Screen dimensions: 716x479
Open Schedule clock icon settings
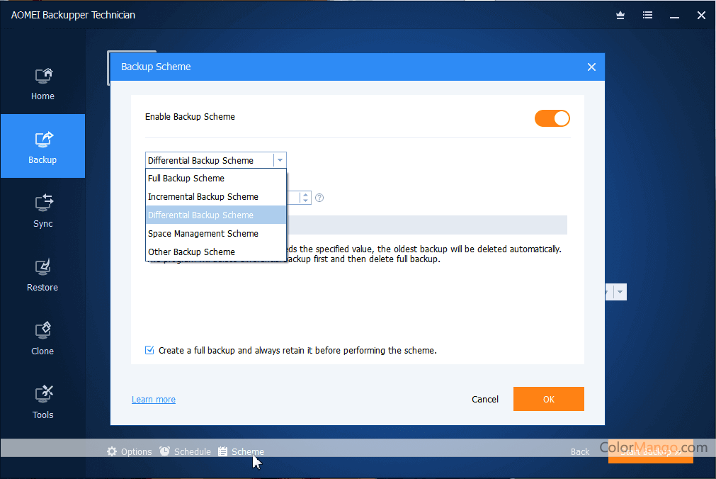(x=164, y=451)
